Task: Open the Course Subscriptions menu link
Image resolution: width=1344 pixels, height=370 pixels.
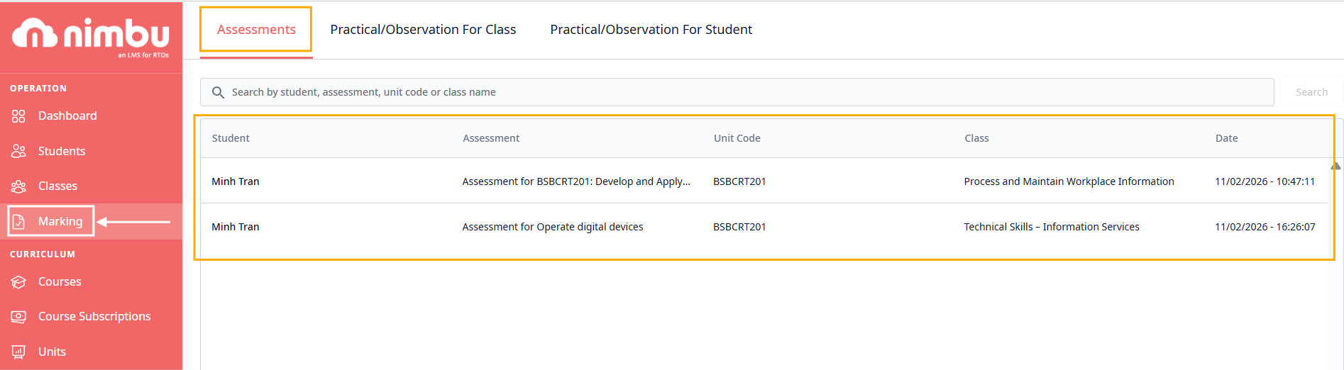Action: click(94, 317)
